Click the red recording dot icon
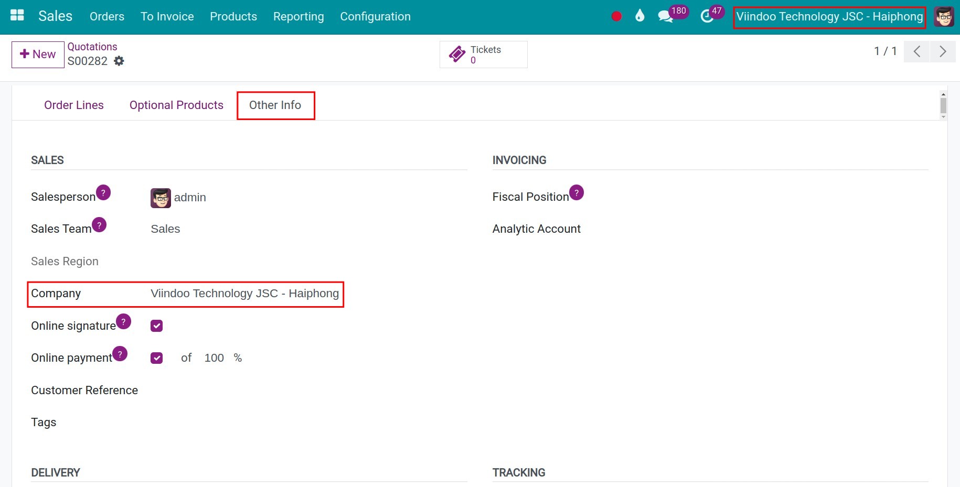Screen dimensions: 960x487 616,16
